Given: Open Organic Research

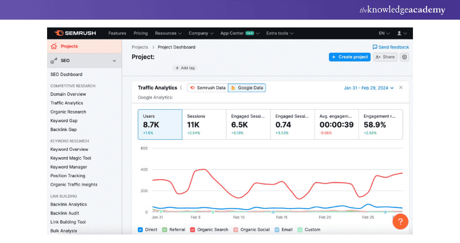Looking at the screenshot, I should pyautogui.click(x=68, y=112).
